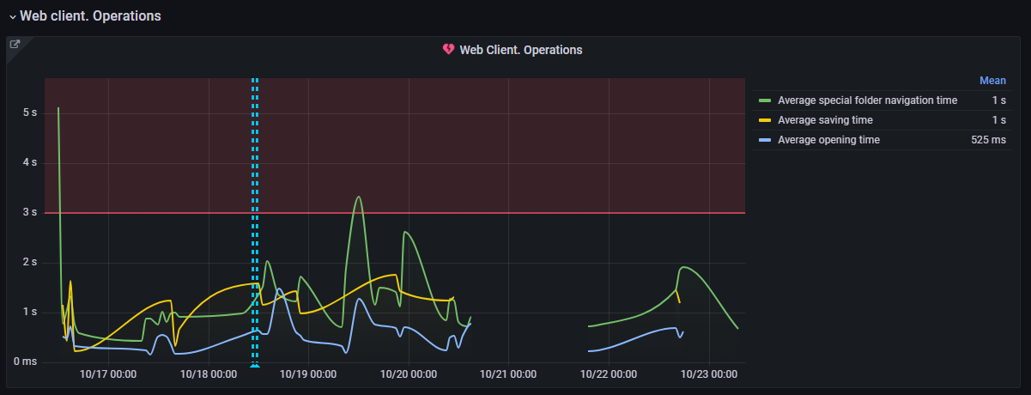The width and height of the screenshot is (1031, 395).
Task: Click the dashboard row header title text
Action: point(90,16)
